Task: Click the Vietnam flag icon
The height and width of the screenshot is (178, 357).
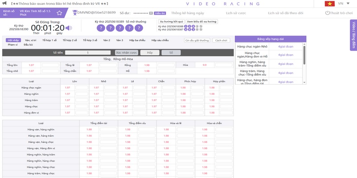Action: tap(330, 4)
